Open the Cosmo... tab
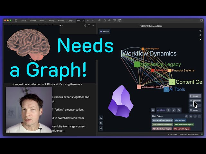 click(61, 21)
